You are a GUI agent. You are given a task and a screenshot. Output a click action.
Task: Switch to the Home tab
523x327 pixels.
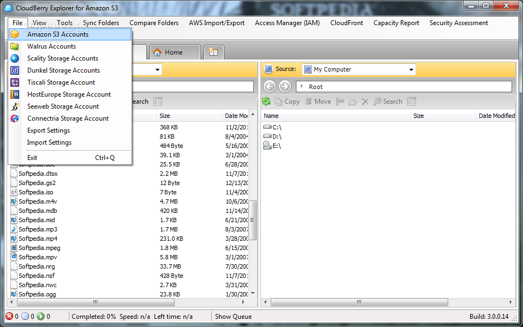pos(175,52)
